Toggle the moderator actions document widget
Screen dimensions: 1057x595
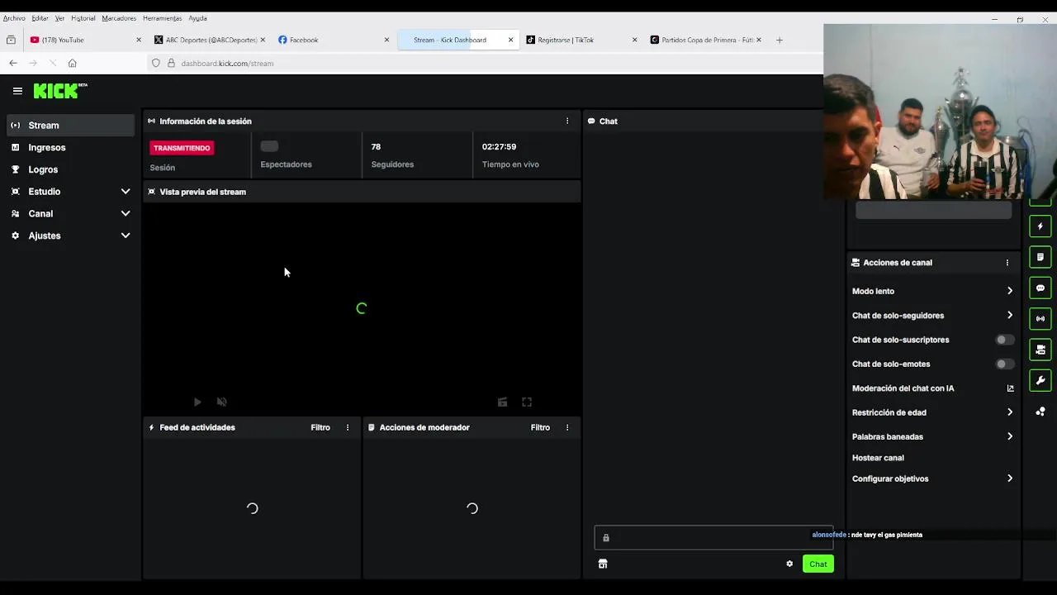[x=1040, y=257]
